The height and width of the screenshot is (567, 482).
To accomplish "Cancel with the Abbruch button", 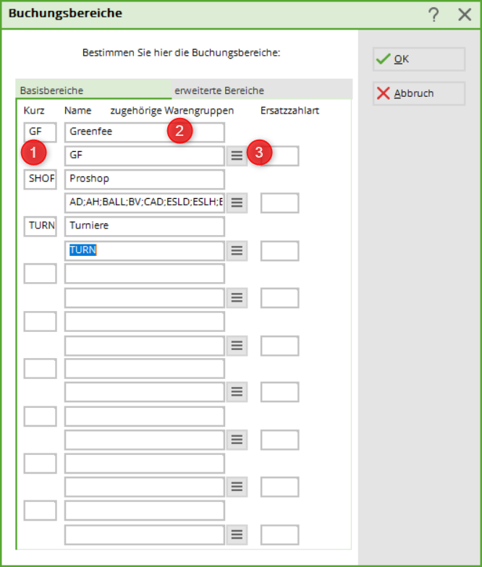I will [418, 94].
